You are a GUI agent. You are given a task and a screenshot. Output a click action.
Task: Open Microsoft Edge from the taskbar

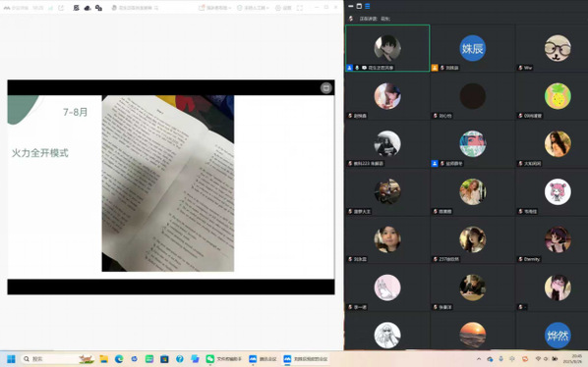pyautogui.click(x=119, y=359)
